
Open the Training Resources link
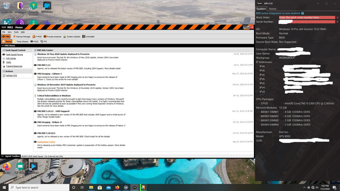click(x=14, y=66)
